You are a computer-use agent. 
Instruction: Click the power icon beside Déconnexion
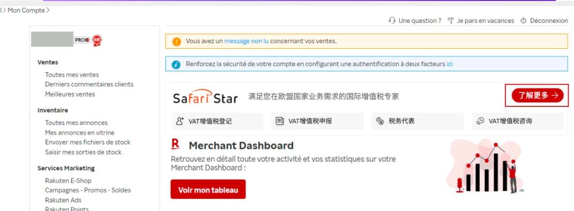coord(524,21)
